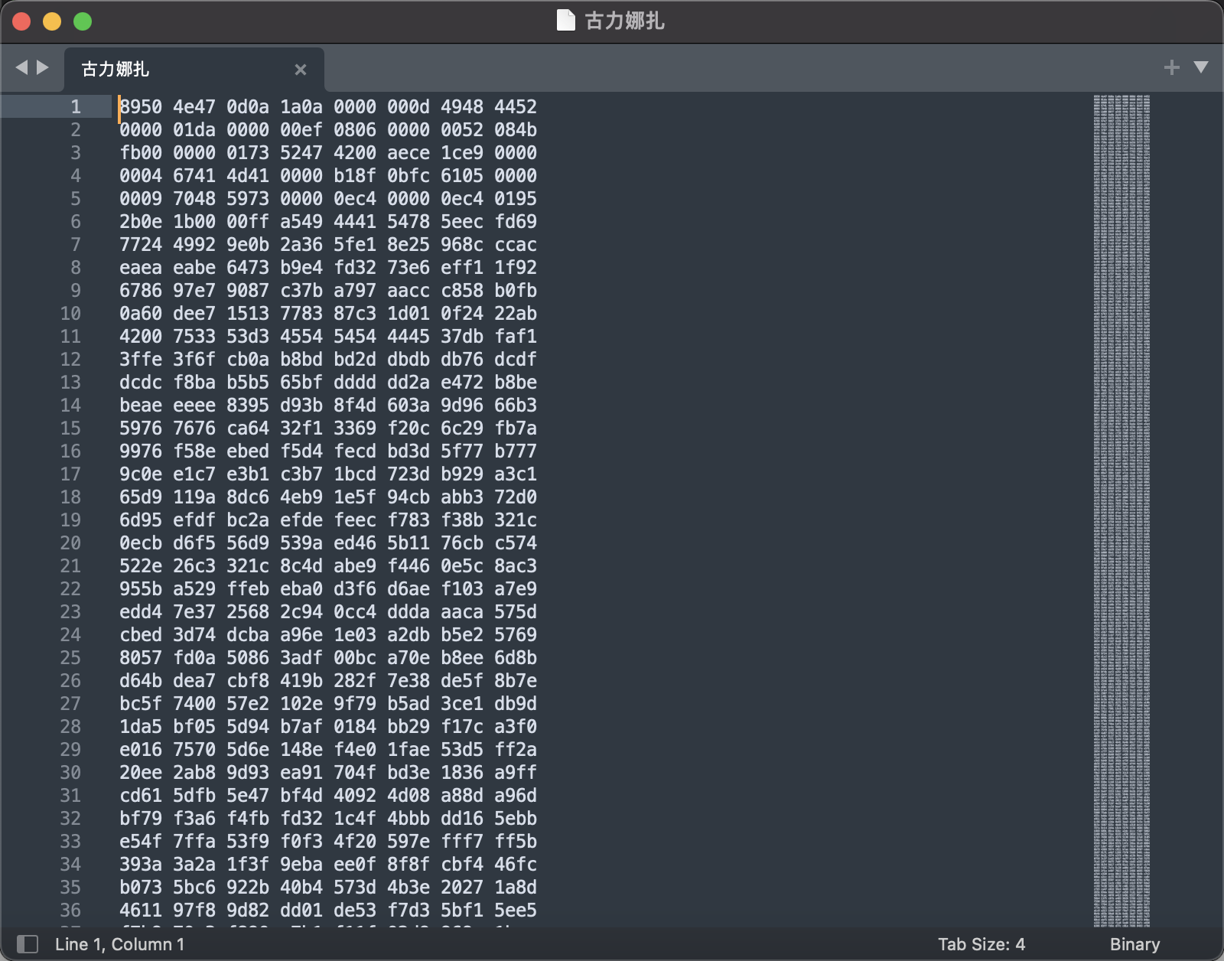This screenshot has height=961, width=1224.
Task: Click line number 18 in the gutter
Action: tap(70, 497)
